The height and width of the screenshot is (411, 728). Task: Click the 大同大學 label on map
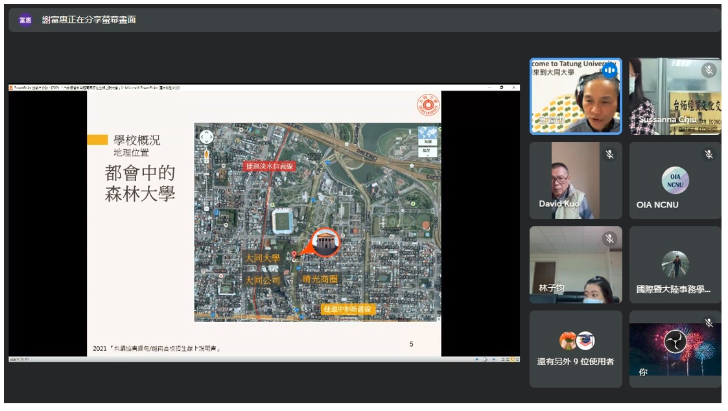pyautogui.click(x=263, y=258)
